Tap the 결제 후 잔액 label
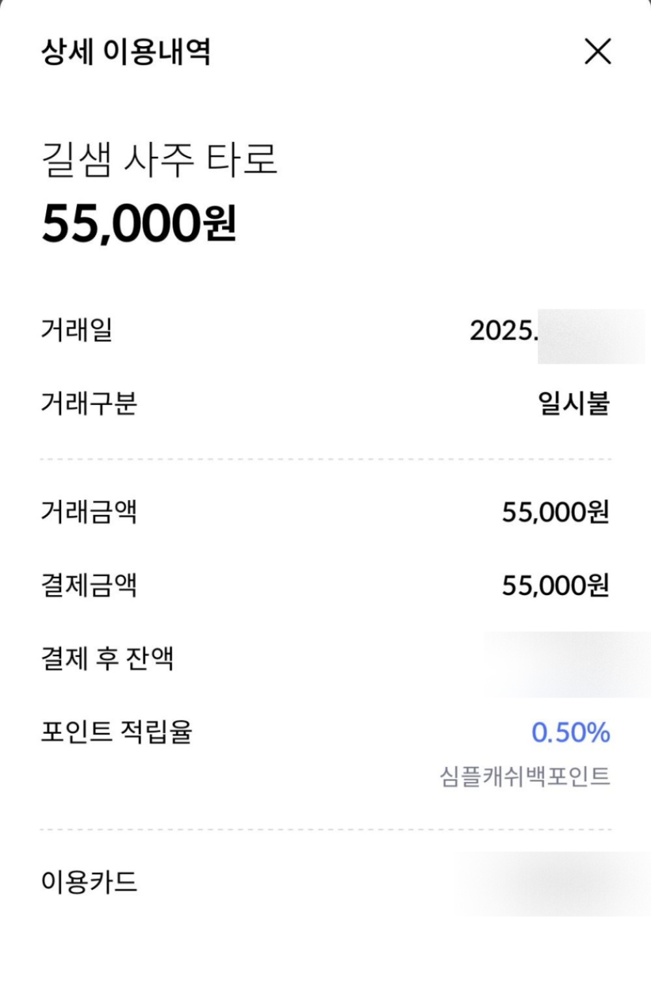This screenshot has height=1000, width=651. (x=107, y=658)
